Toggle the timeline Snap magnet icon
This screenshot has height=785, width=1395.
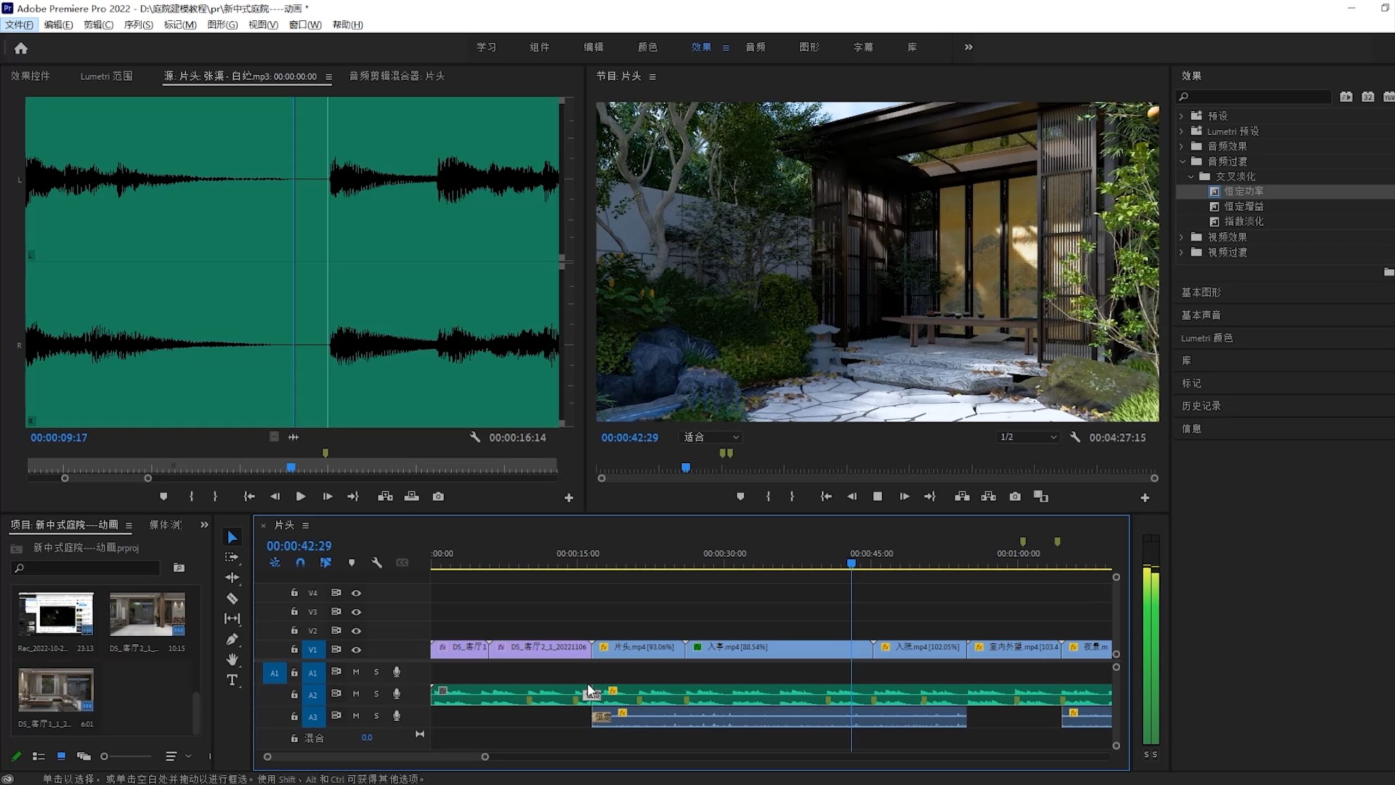coord(300,563)
